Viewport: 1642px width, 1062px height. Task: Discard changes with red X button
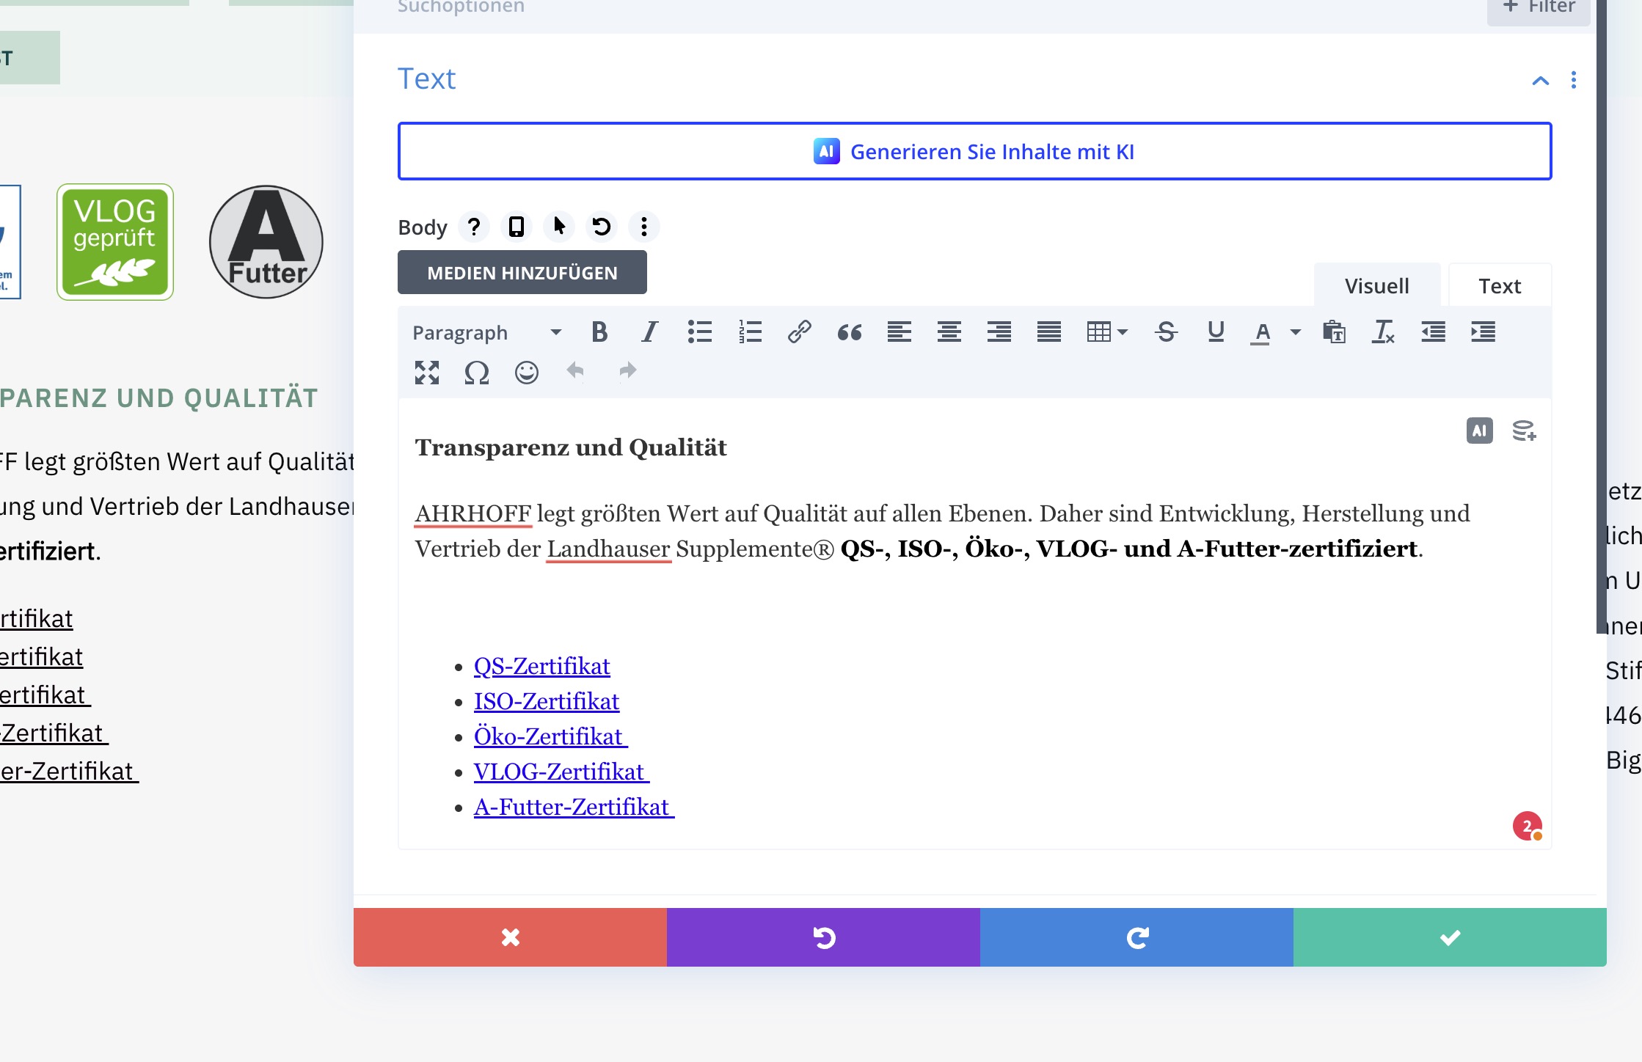pos(510,937)
